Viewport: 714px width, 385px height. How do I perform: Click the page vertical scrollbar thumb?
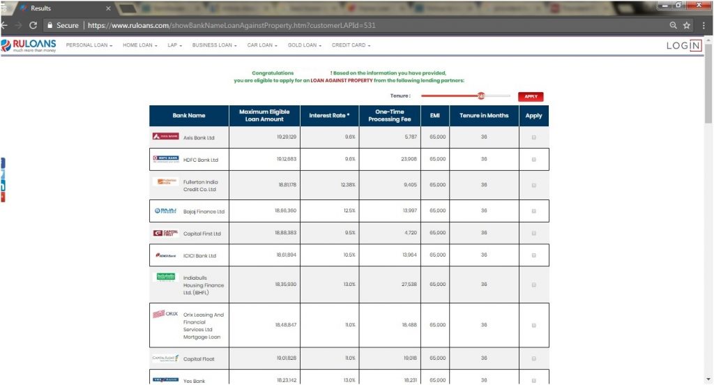pyautogui.click(x=708, y=82)
